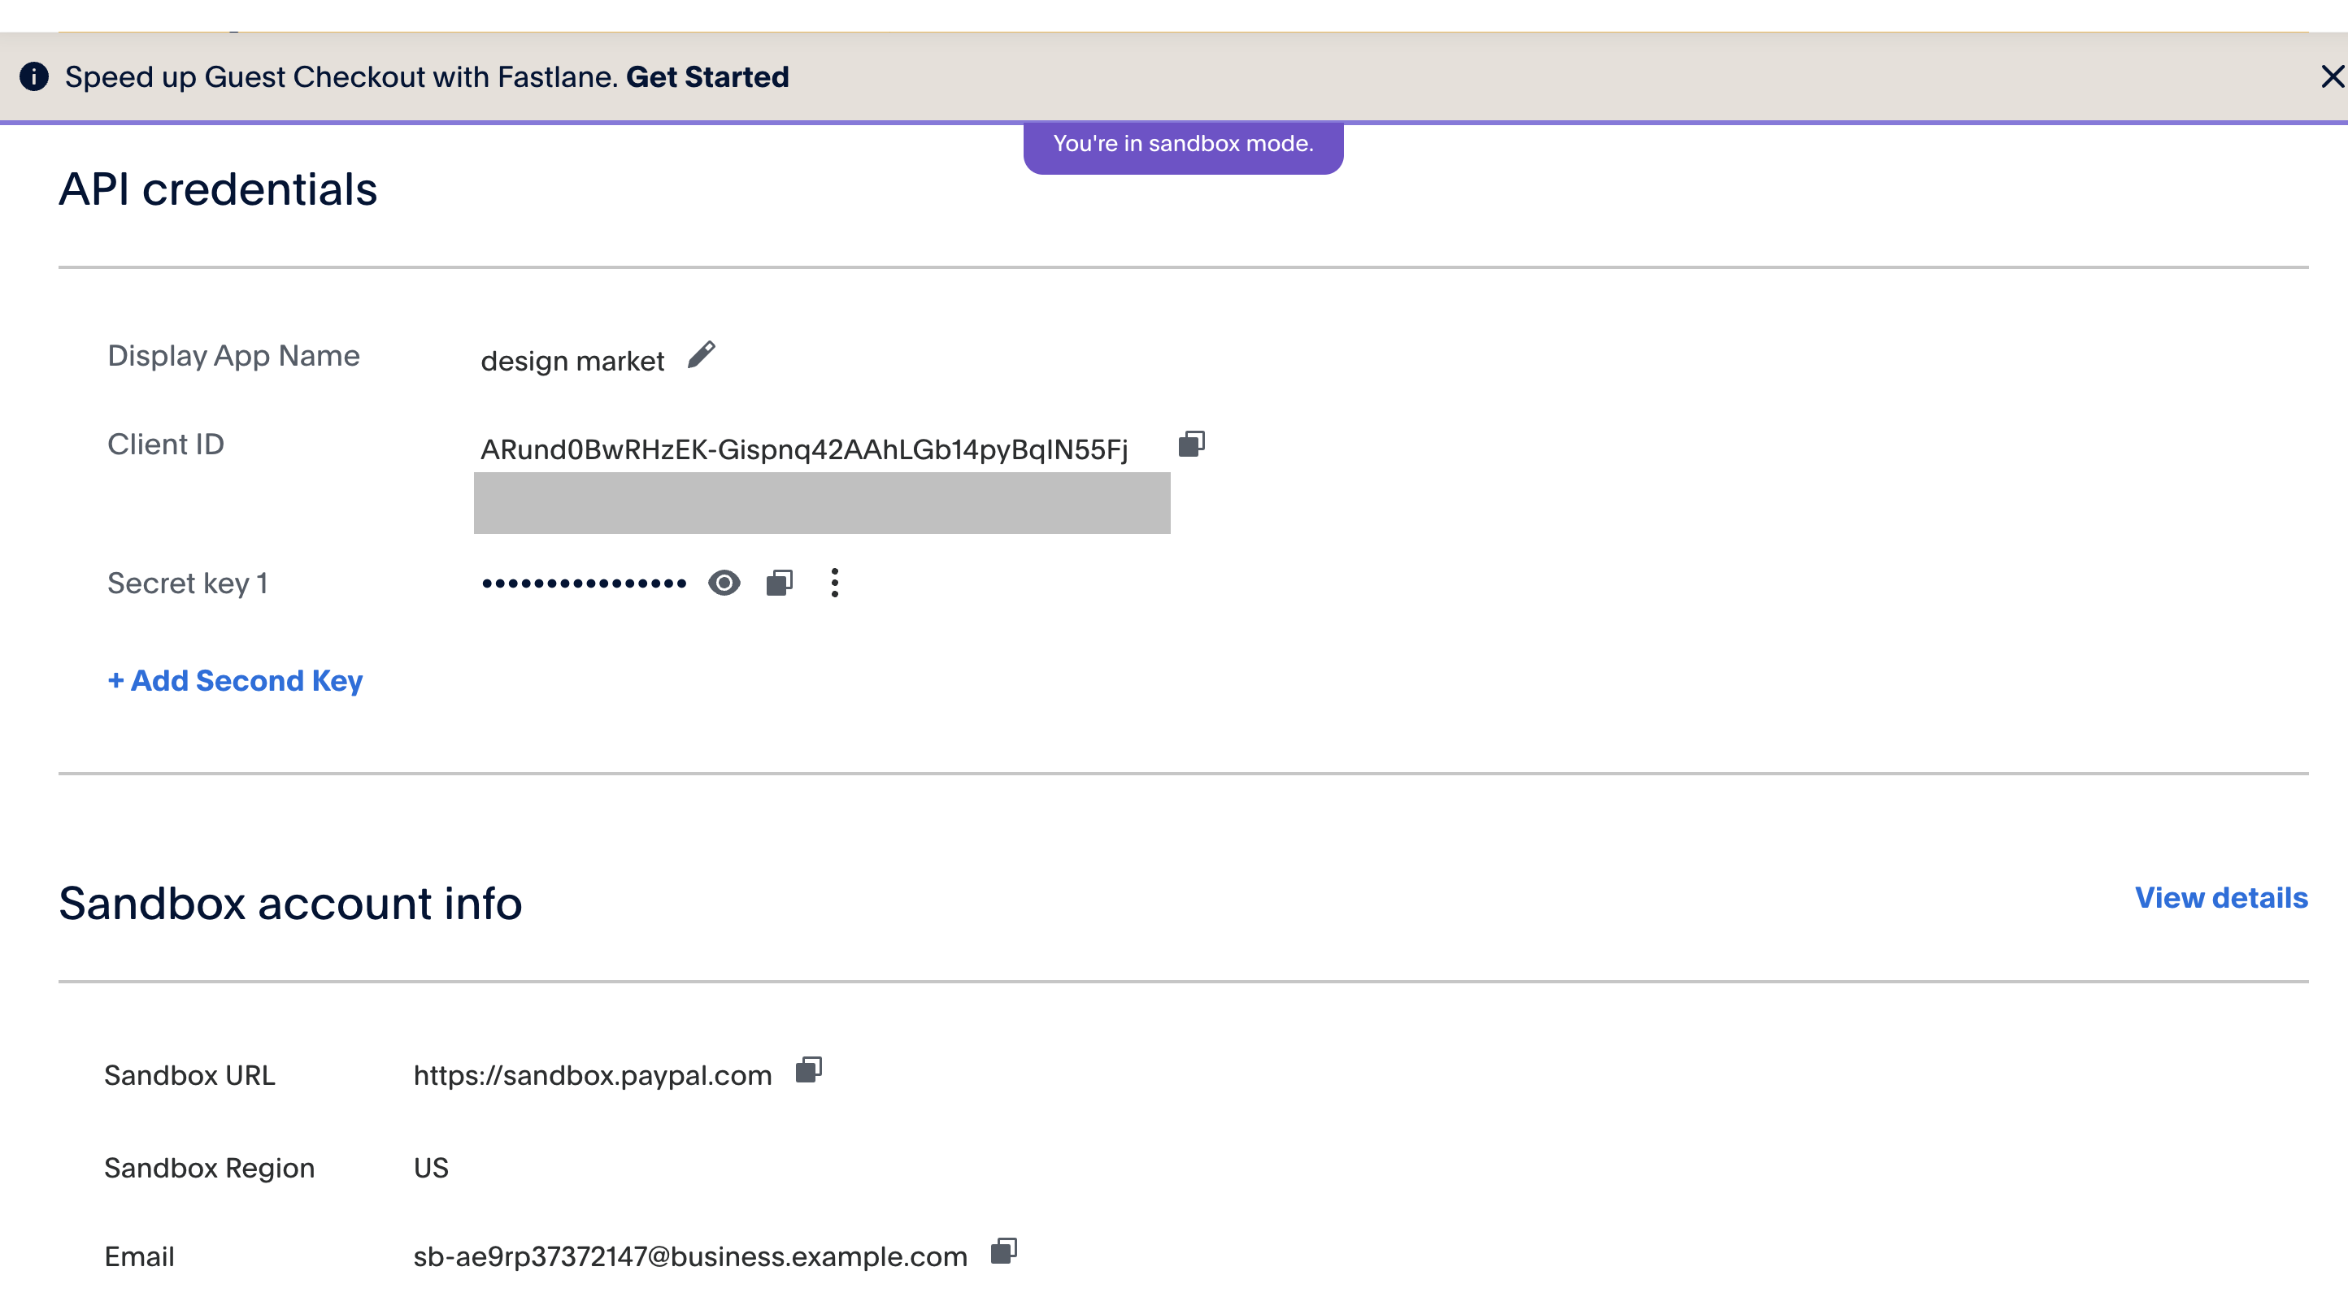This screenshot has width=2348, height=1310.
Task: Click the API credentials heading
Action: coord(218,189)
